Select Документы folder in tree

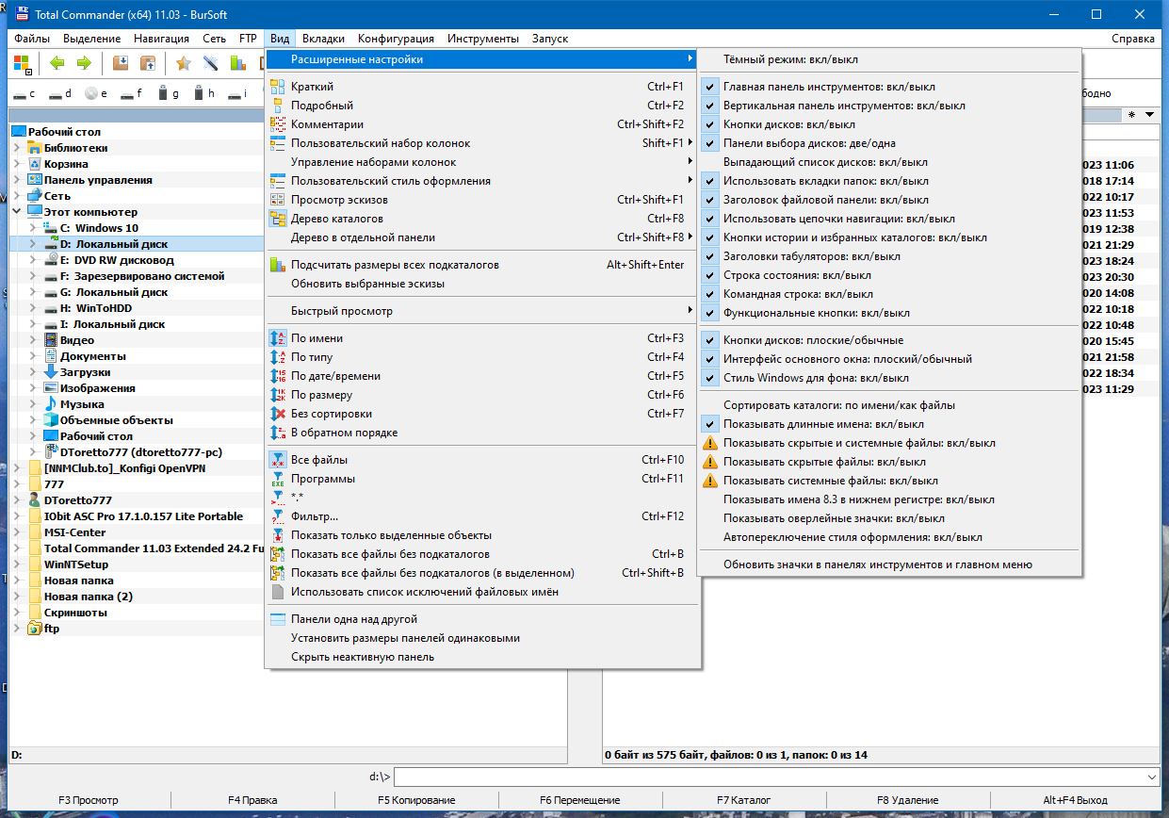coord(93,356)
